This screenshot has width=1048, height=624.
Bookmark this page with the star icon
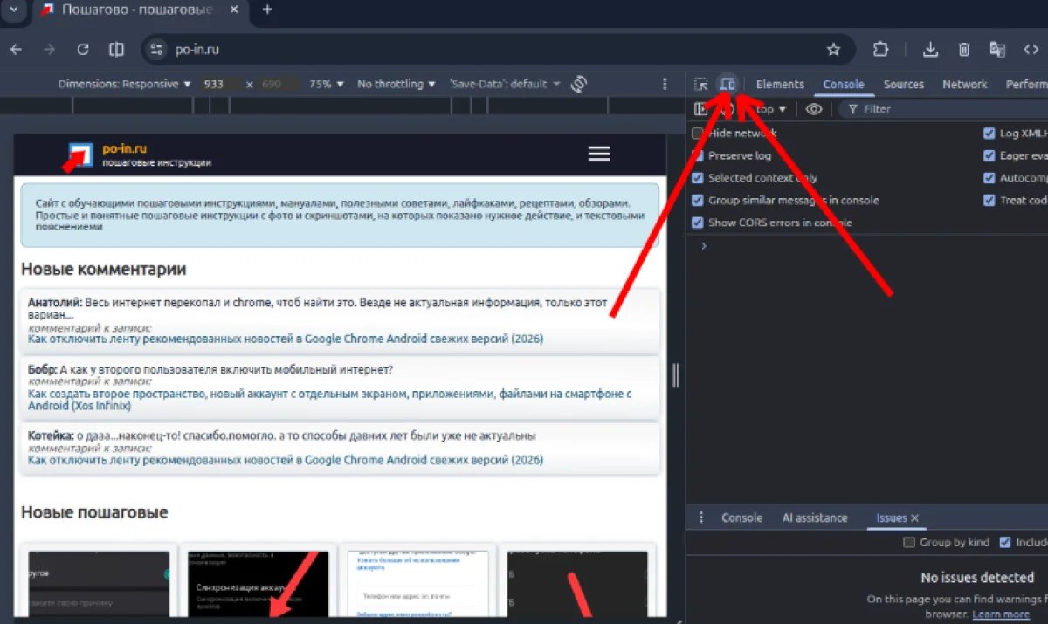(x=833, y=50)
